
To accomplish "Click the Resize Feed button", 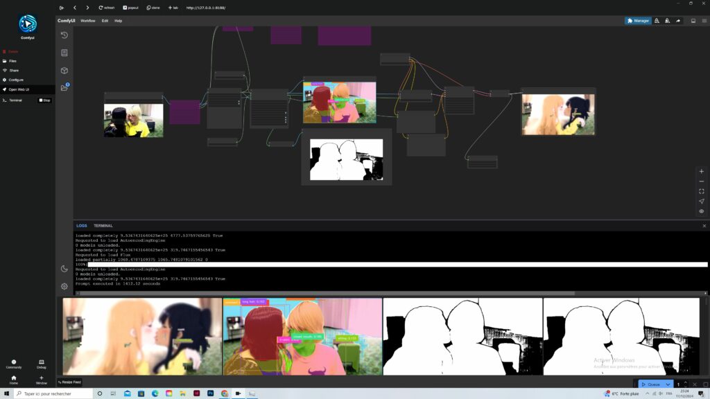I will tap(69, 382).
